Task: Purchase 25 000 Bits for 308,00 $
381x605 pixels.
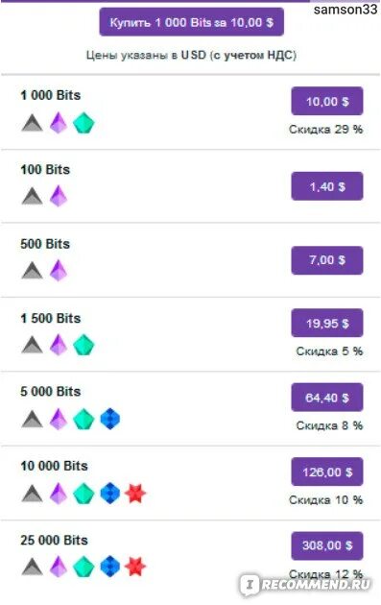Action: point(327,545)
